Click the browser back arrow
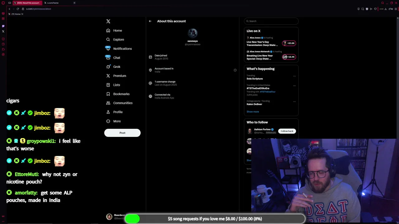This screenshot has width=399, height=224. (x=9, y=9)
